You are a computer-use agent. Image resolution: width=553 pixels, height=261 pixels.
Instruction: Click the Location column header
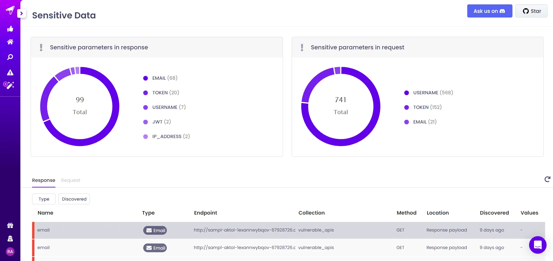point(438,213)
